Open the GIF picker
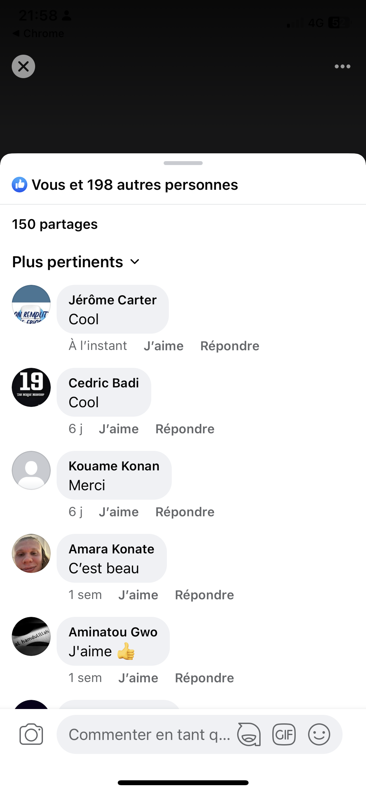Screen dimensions: 366x793 tap(284, 734)
